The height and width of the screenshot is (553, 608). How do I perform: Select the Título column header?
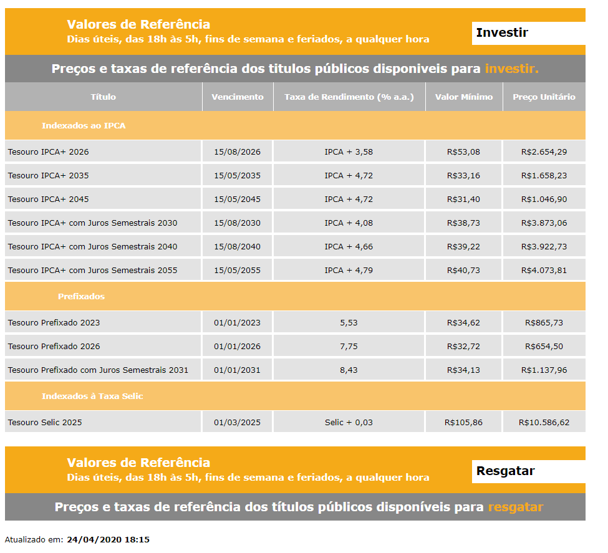coord(104,97)
